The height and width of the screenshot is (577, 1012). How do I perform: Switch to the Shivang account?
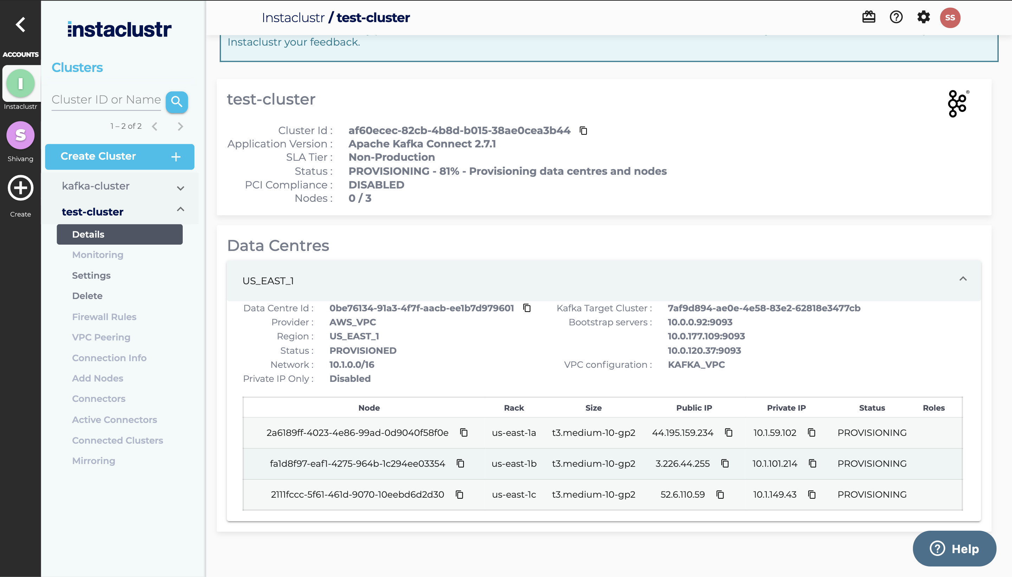(x=21, y=136)
